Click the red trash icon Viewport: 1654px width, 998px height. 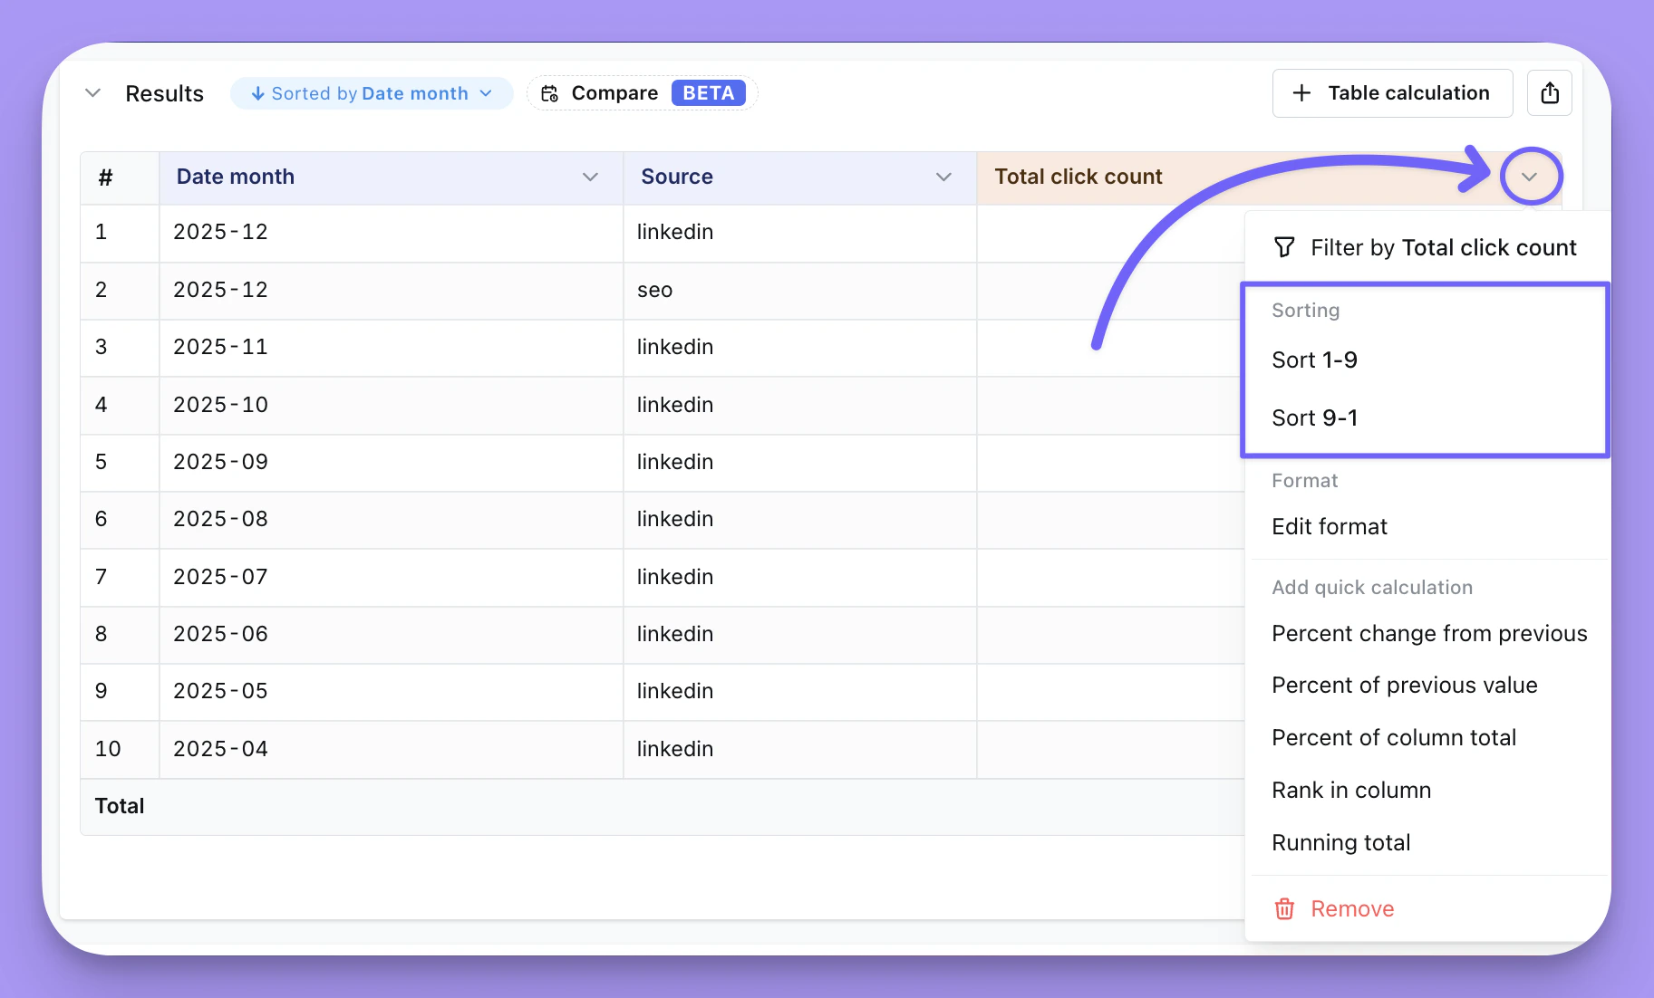tap(1284, 908)
